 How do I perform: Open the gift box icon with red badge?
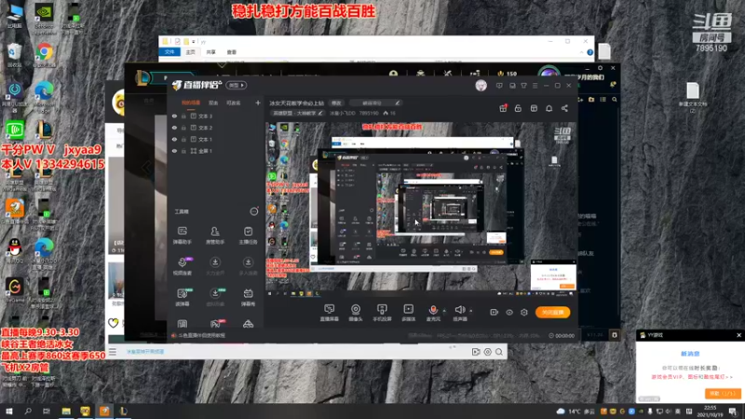(503, 108)
